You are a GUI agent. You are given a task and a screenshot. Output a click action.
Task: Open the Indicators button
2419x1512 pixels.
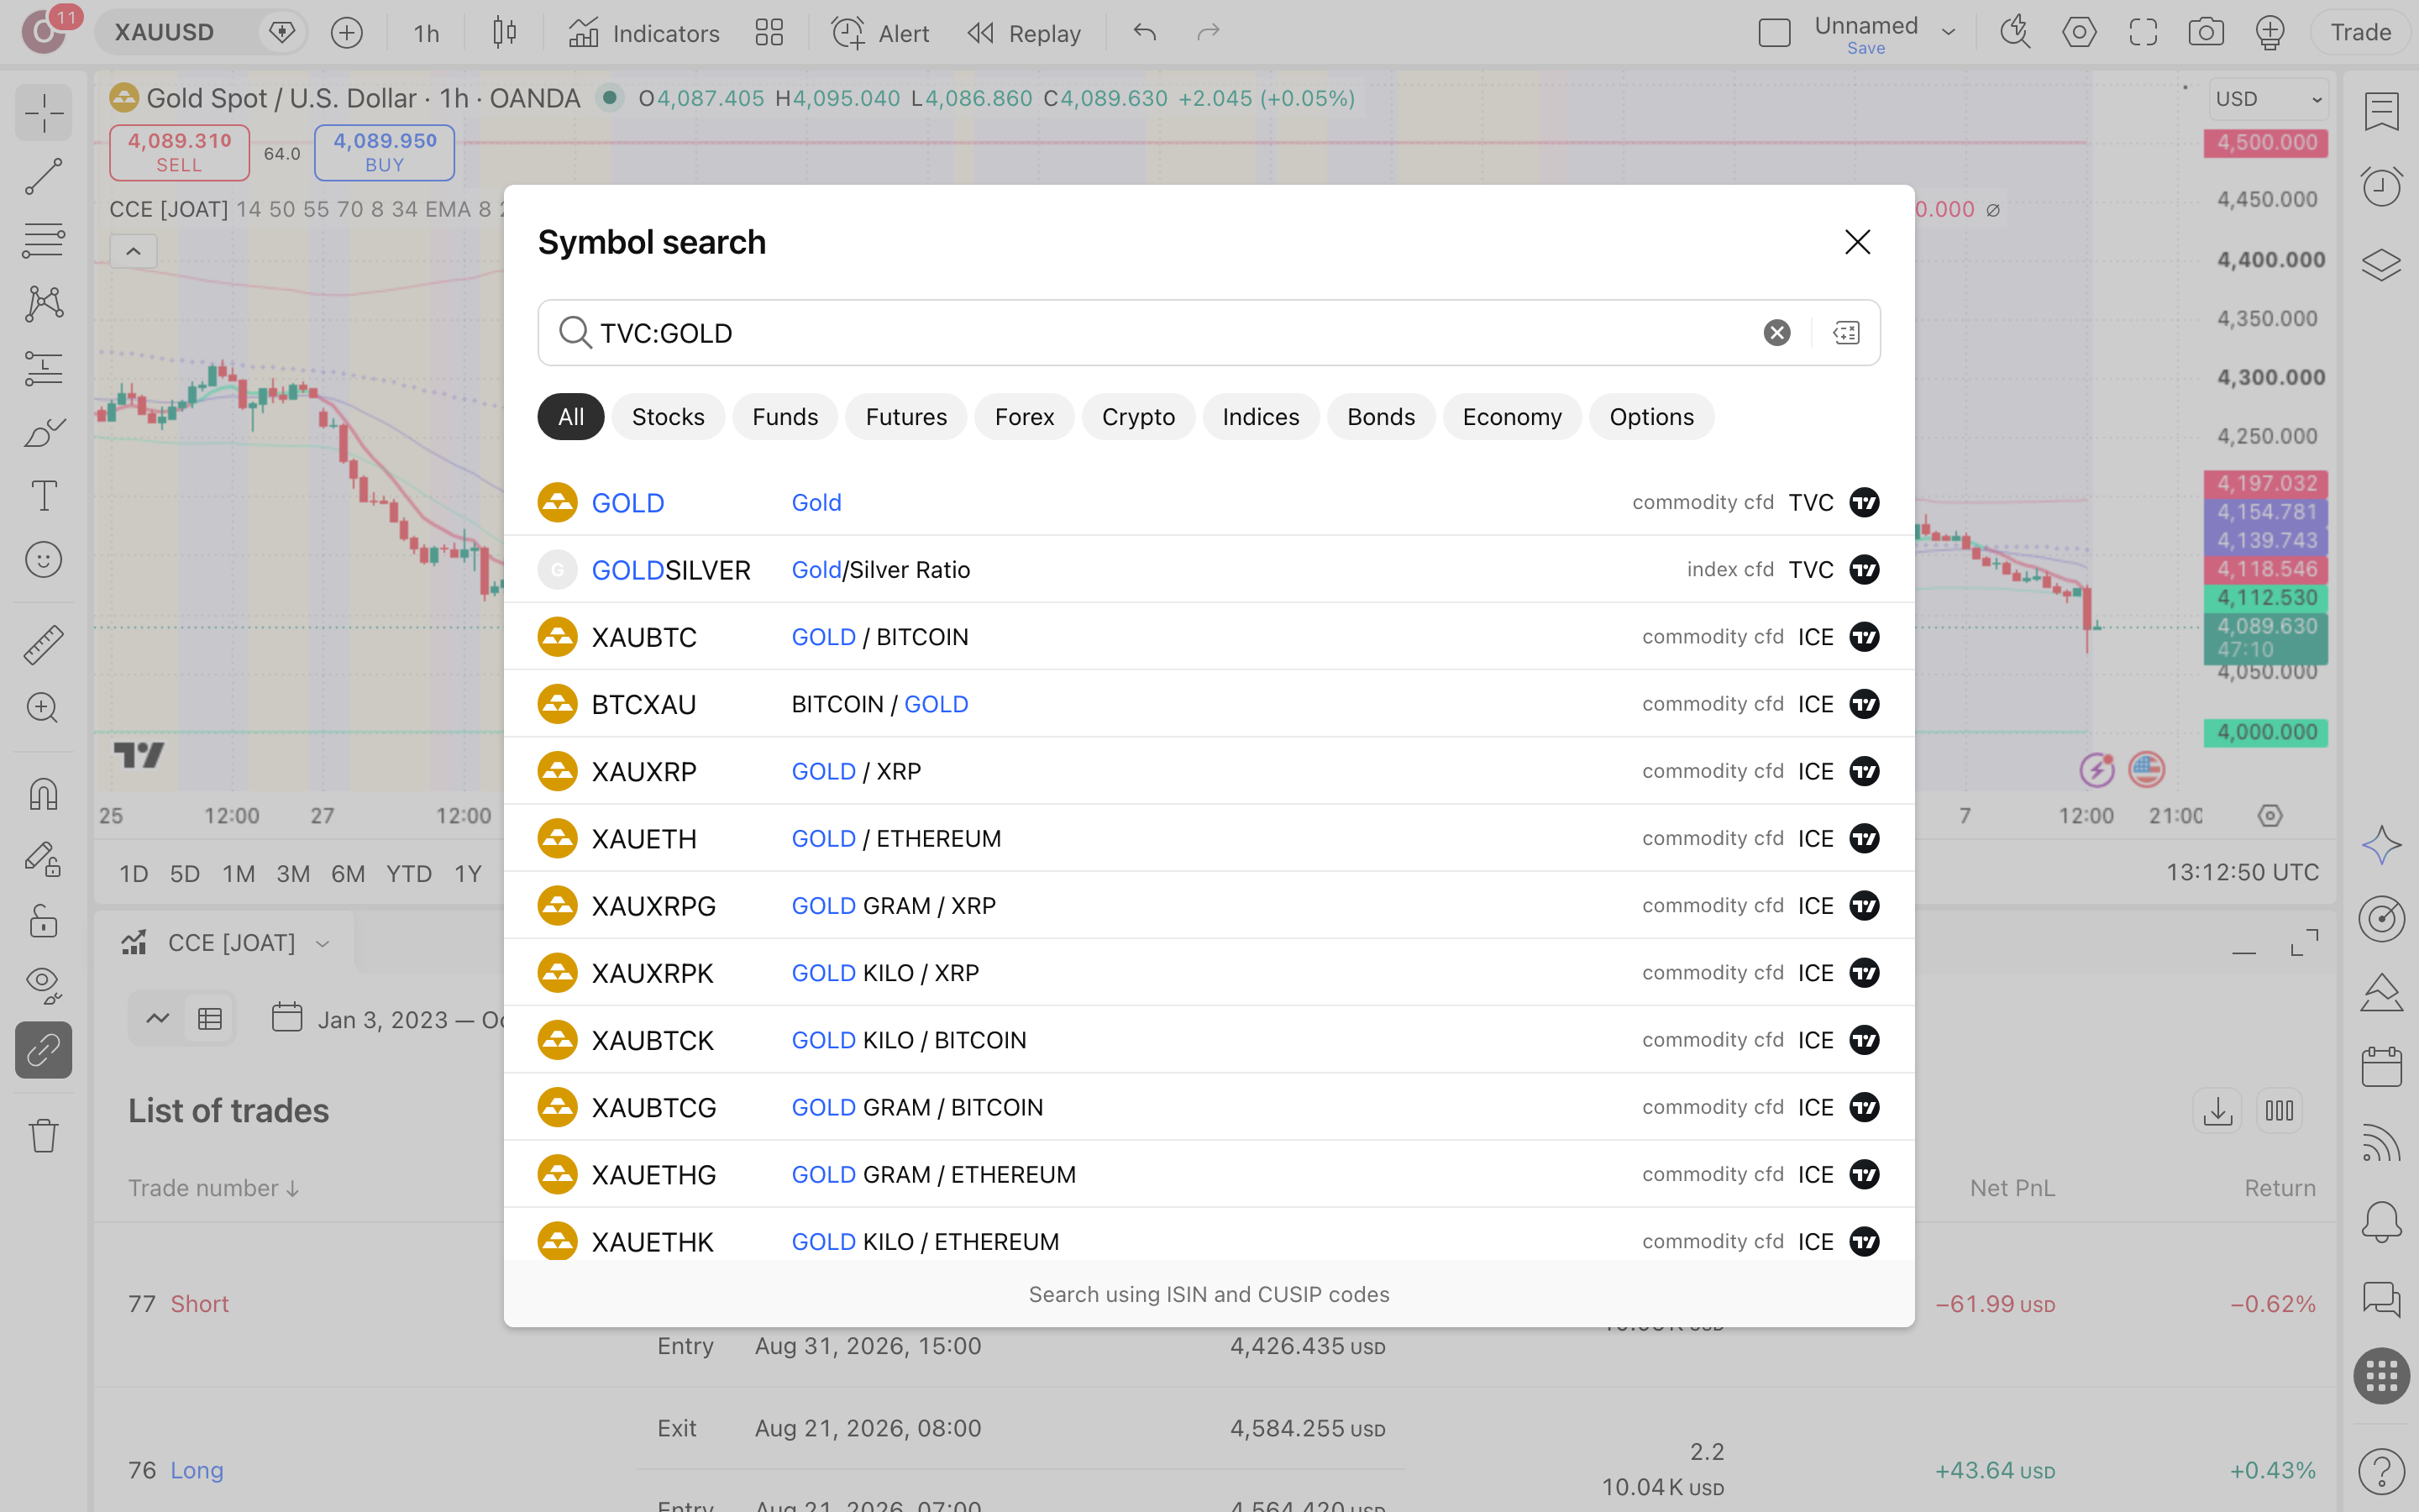(x=643, y=33)
